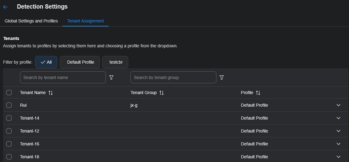The height and width of the screenshot is (162, 349).
Task: Click the back arrow beside Detection Settings
Action: (x=5, y=7)
